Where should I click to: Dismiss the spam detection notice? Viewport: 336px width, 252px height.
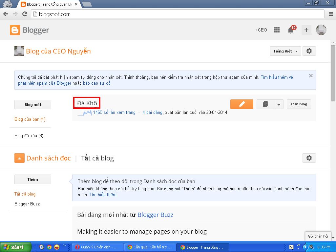311,75
